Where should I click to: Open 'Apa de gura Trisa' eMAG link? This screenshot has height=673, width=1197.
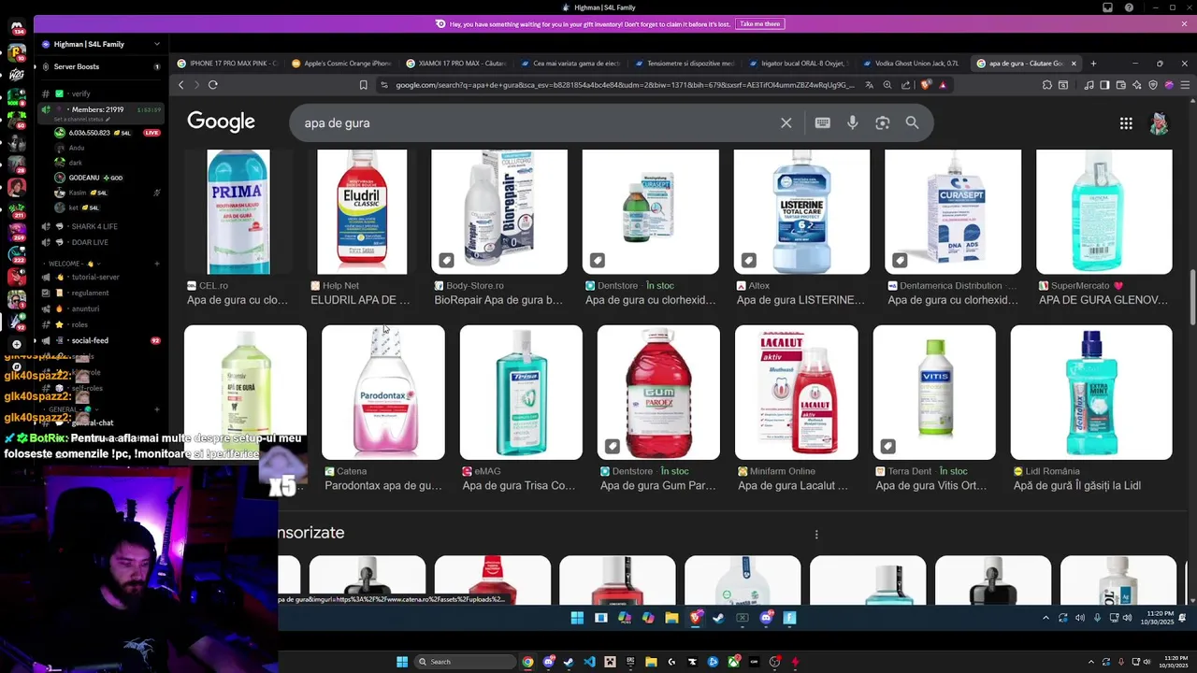(519, 486)
